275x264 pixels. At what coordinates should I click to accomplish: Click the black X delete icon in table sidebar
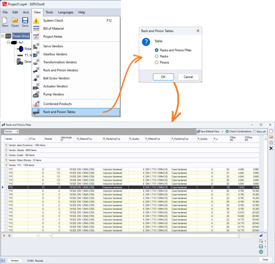click(x=271, y=148)
